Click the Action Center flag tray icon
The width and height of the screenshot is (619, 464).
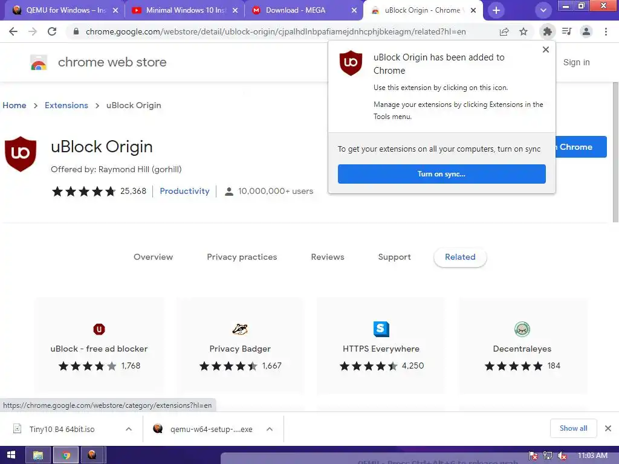pos(533,456)
